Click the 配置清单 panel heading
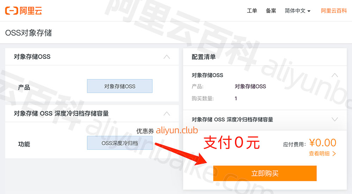Image resolution: width=352 pixels, height=194 pixels. pyautogui.click(x=203, y=57)
